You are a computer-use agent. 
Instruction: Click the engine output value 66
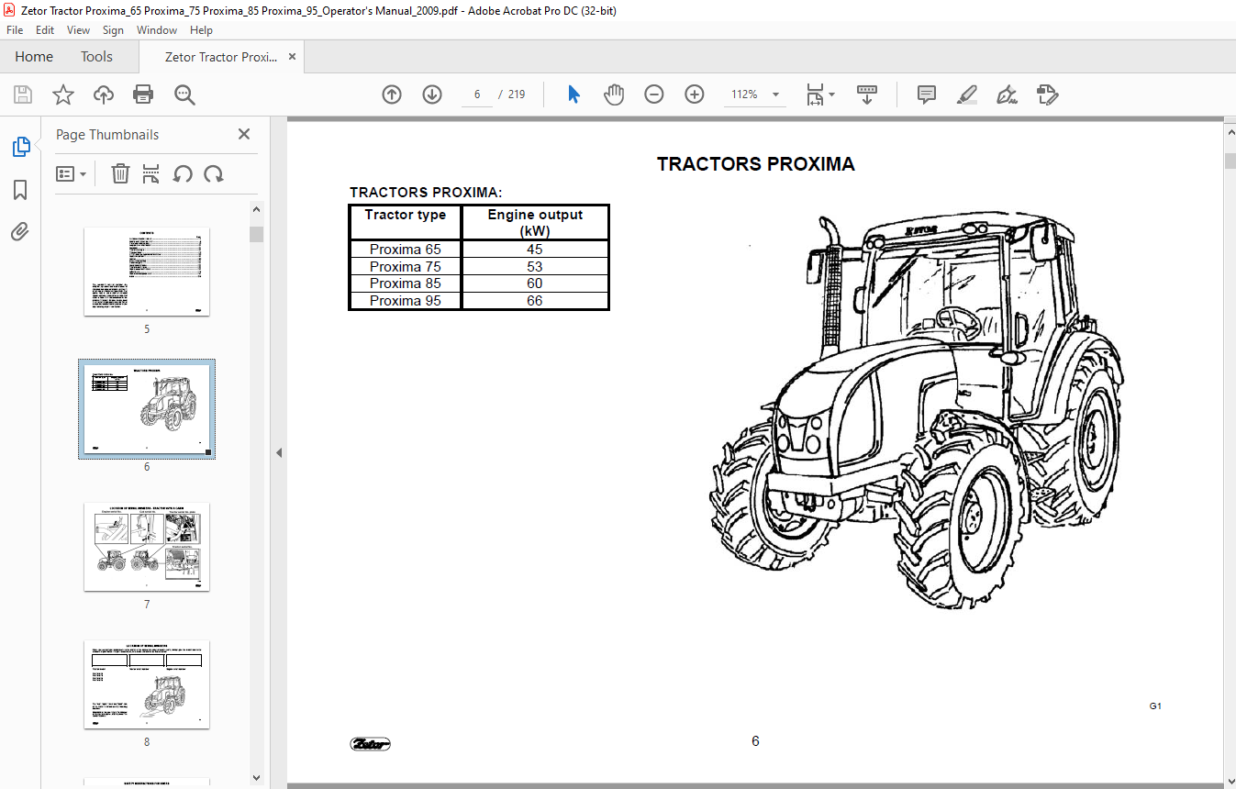click(x=535, y=301)
